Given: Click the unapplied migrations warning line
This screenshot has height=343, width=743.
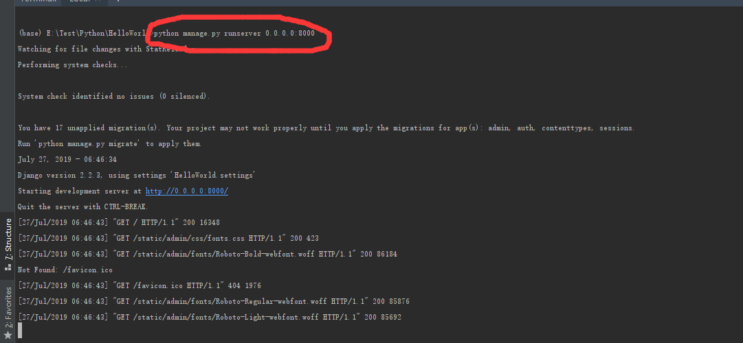Looking at the screenshot, I should (326, 128).
